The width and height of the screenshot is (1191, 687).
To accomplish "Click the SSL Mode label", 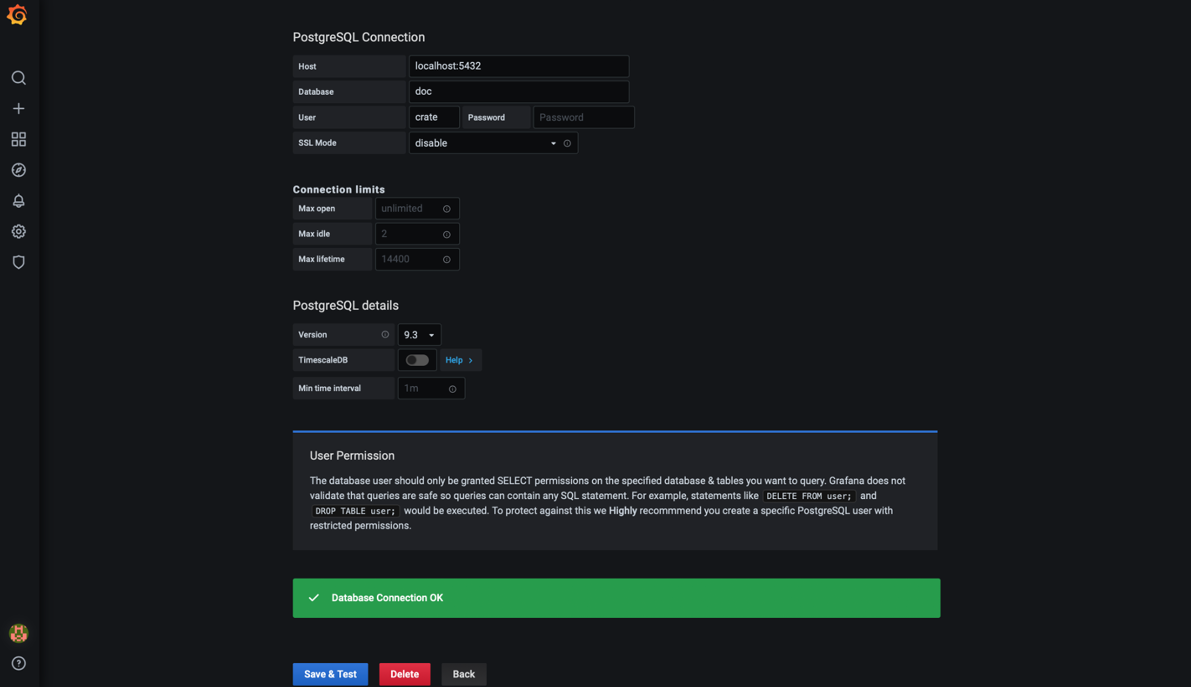I will (x=317, y=143).
